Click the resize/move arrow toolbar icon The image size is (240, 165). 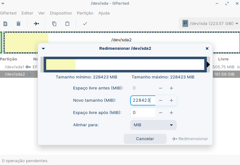pyautogui.click(x=36, y=24)
